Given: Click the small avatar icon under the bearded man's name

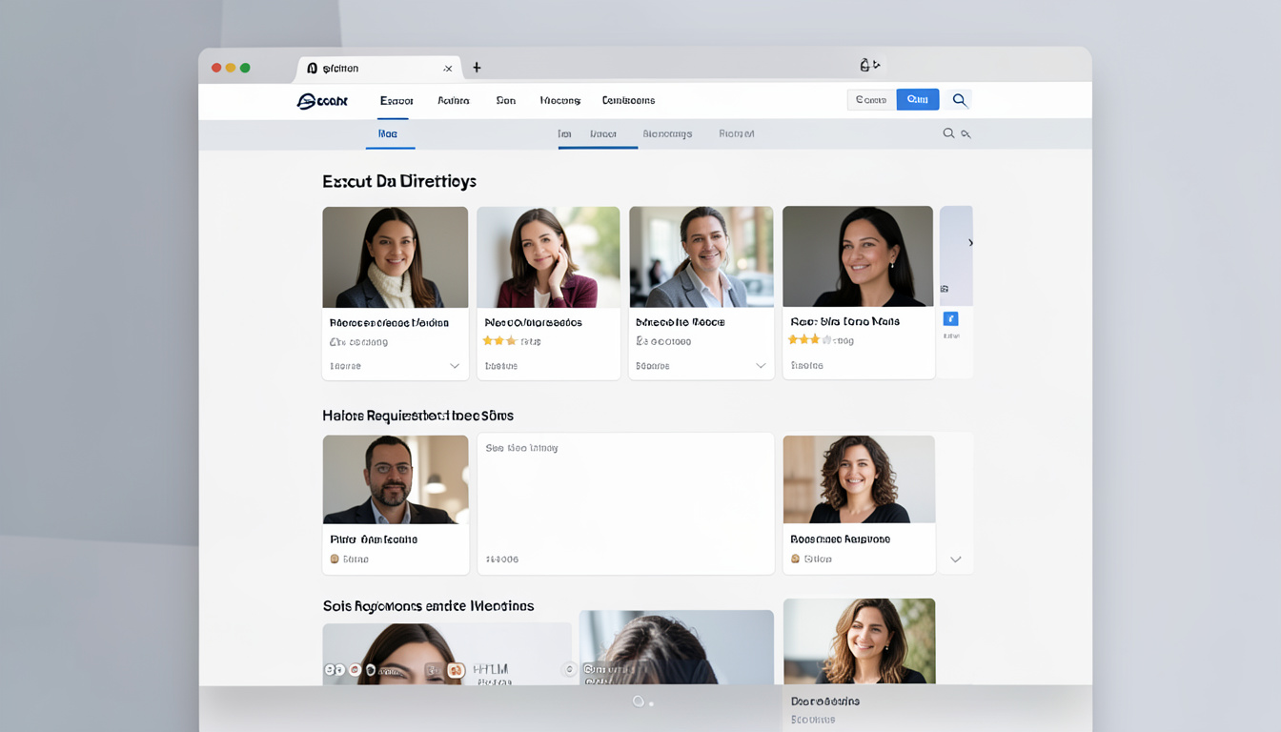Looking at the screenshot, I should (x=335, y=559).
